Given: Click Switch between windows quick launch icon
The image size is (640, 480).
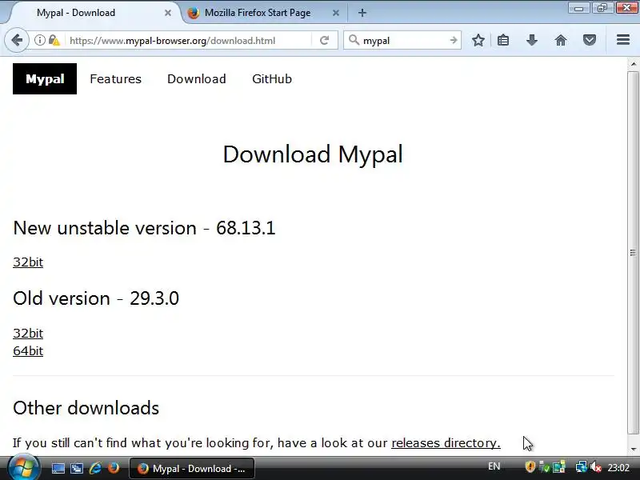Looking at the screenshot, I should click(x=76, y=468).
